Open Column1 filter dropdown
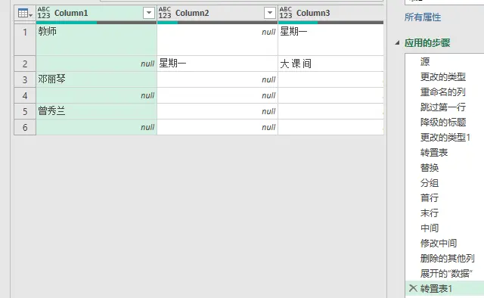 click(x=149, y=13)
